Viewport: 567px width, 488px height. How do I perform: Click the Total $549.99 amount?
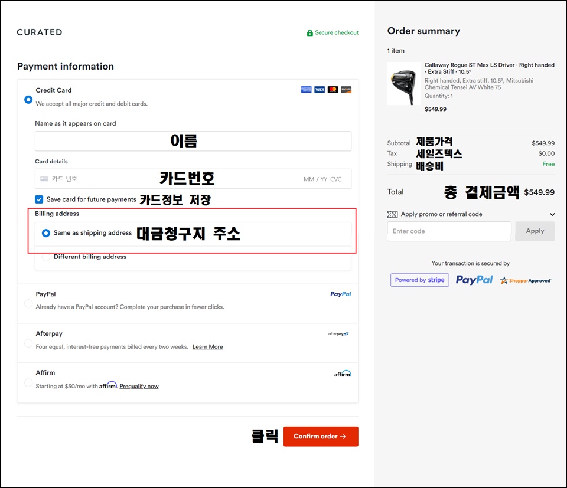pyautogui.click(x=539, y=192)
